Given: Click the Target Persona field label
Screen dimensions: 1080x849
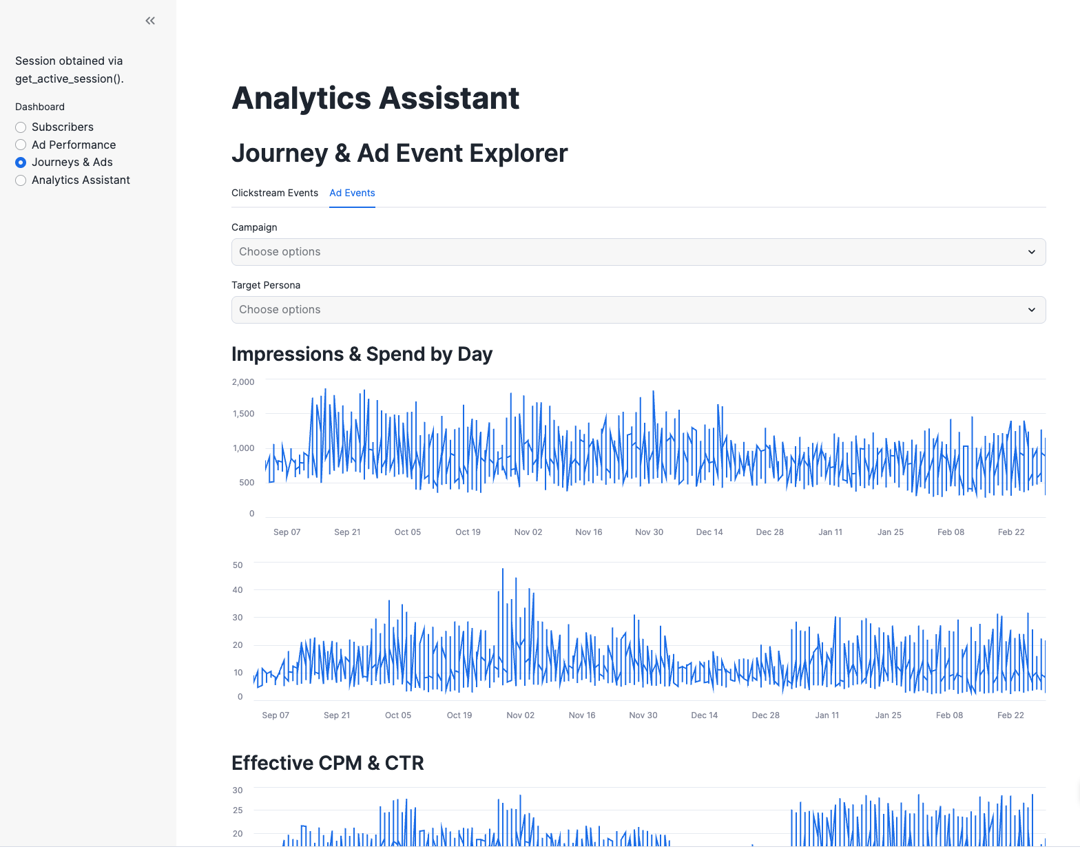Looking at the screenshot, I should point(266,285).
